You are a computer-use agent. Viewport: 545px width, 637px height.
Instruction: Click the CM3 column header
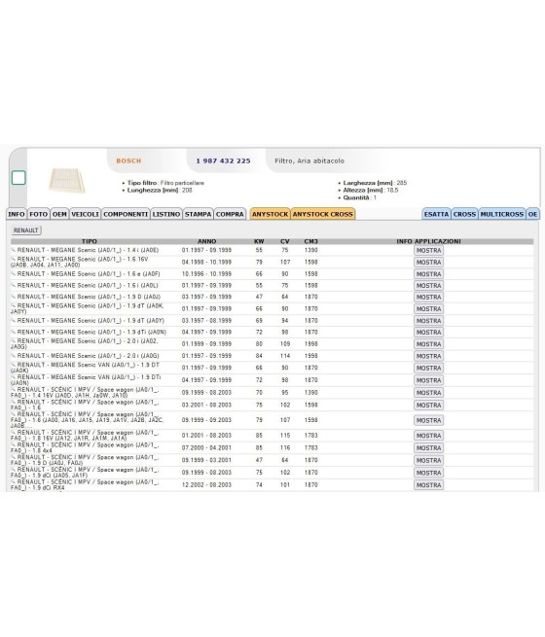coord(310,241)
